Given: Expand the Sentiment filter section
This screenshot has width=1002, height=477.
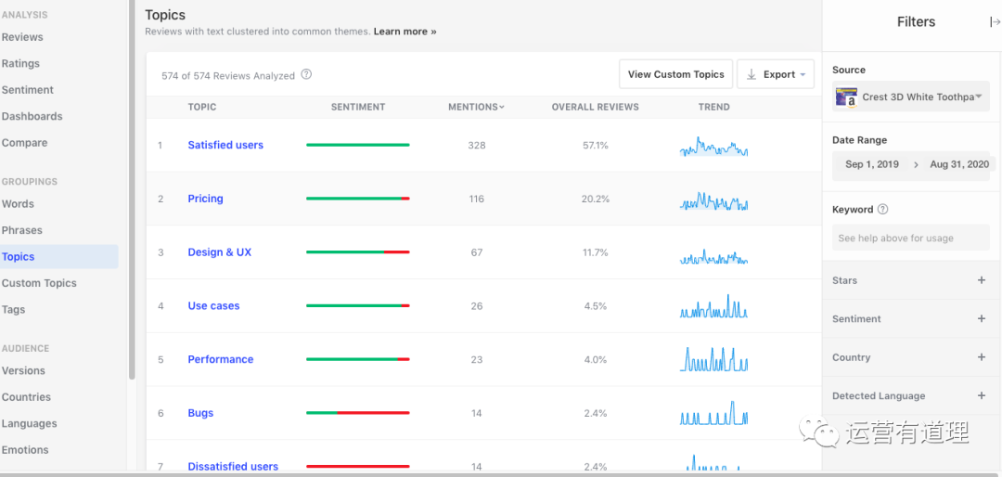Looking at the screenshot, I should pos(982,318).
